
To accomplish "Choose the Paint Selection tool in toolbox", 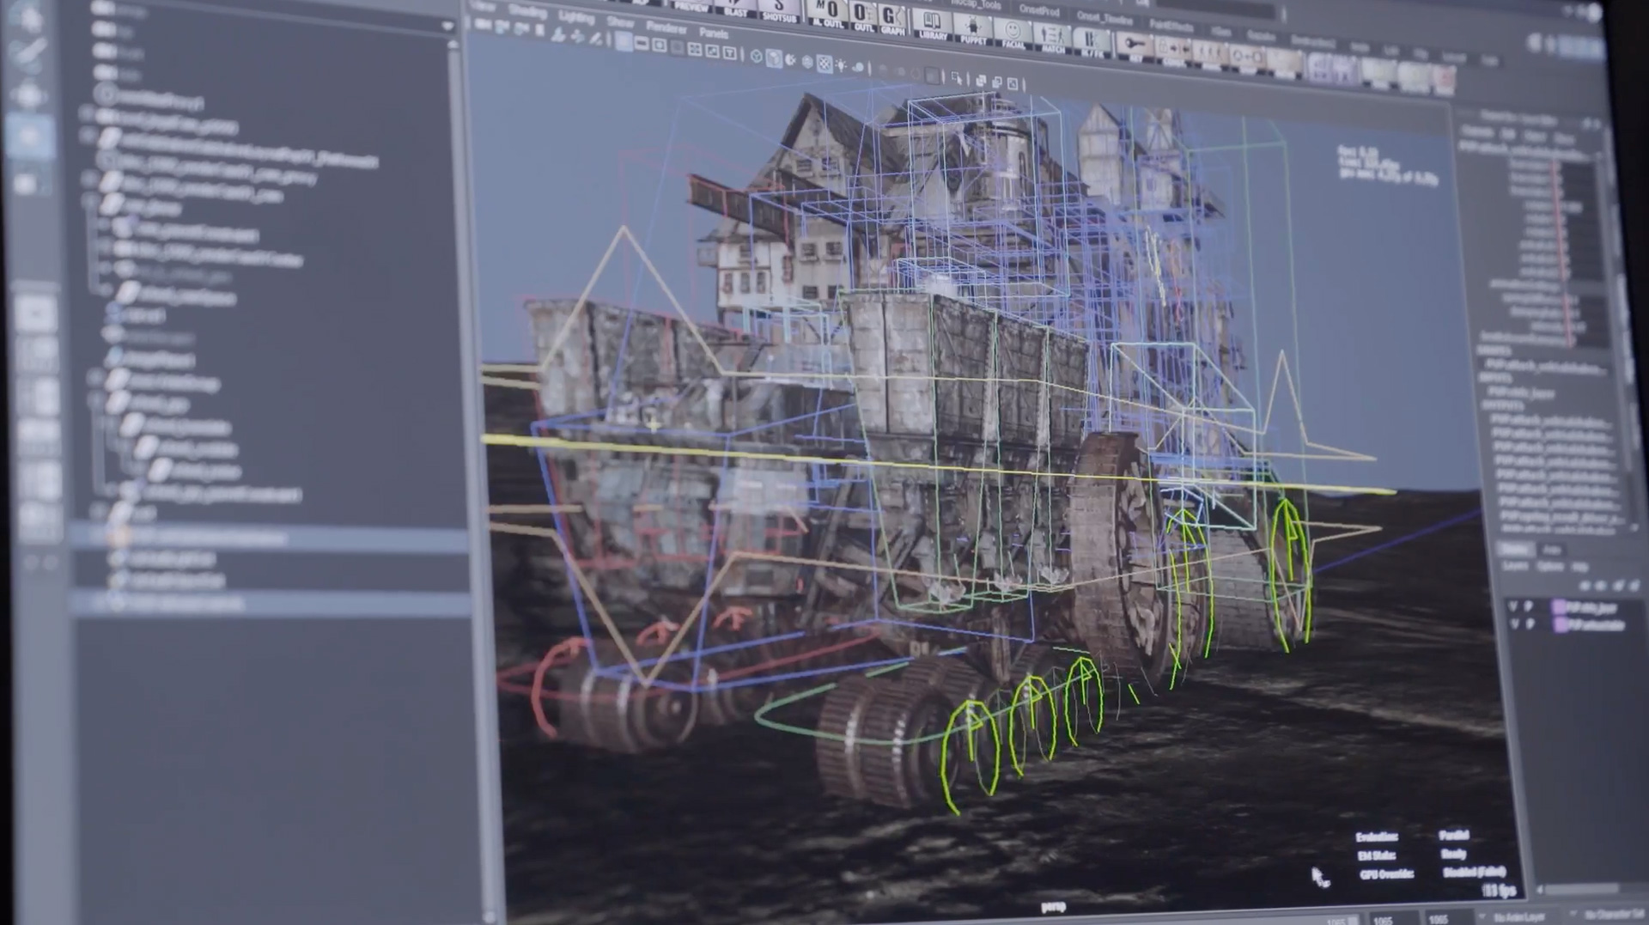I will point(28,55).
